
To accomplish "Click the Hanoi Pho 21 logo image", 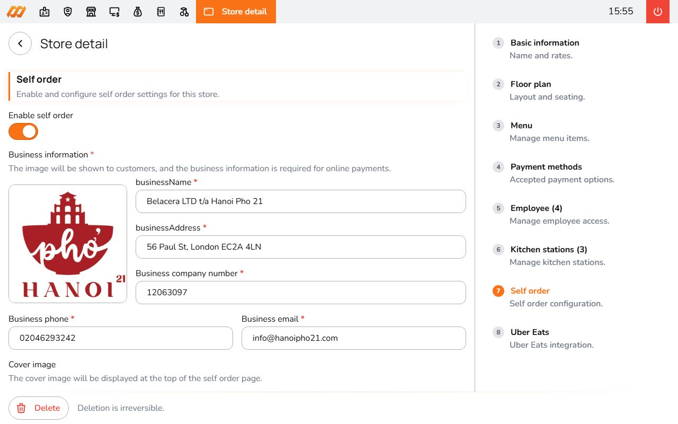I will click(68, 244).
